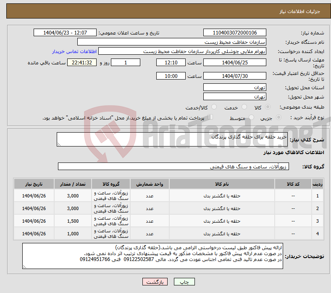The image size is (331, 293).
Task: Select the متوسط purchase type radio
Action: pyautogui.click(x=251, y=117)
